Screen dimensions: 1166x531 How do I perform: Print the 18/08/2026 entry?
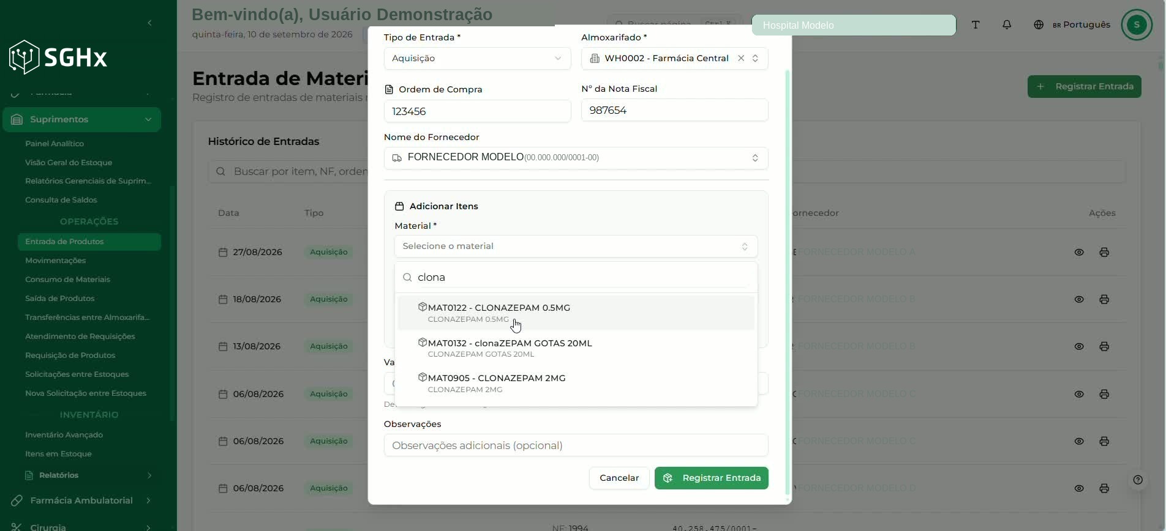point(1104,299)
